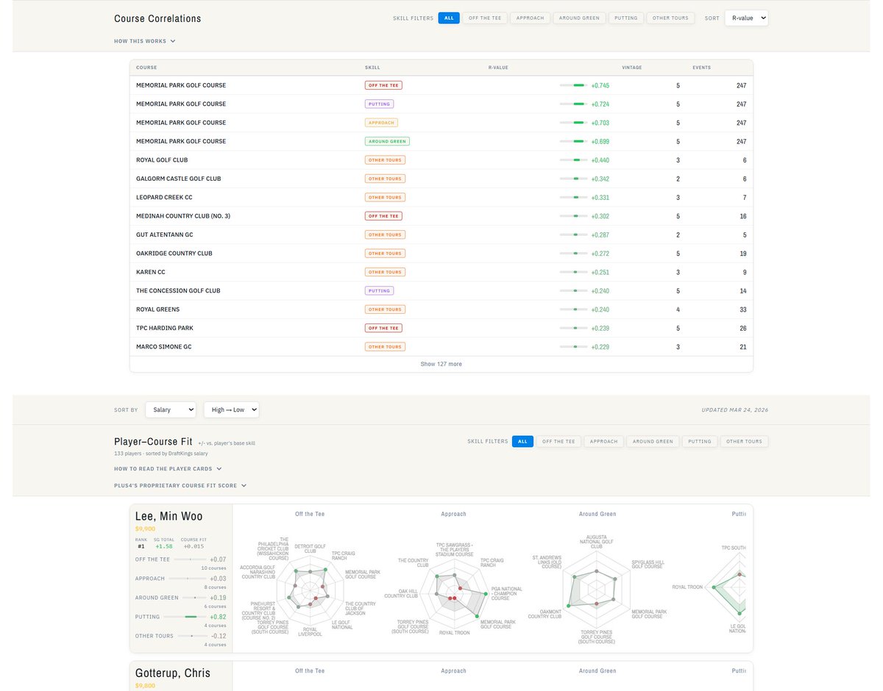The image size is (883, 691).
Task: Select the Karen CC row
Action: pyautogui.click(x=441, y=272)
